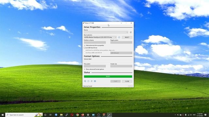Minimize the Rufus window
Viewport: 209px width, 117px height.
(x=121, y=23)
